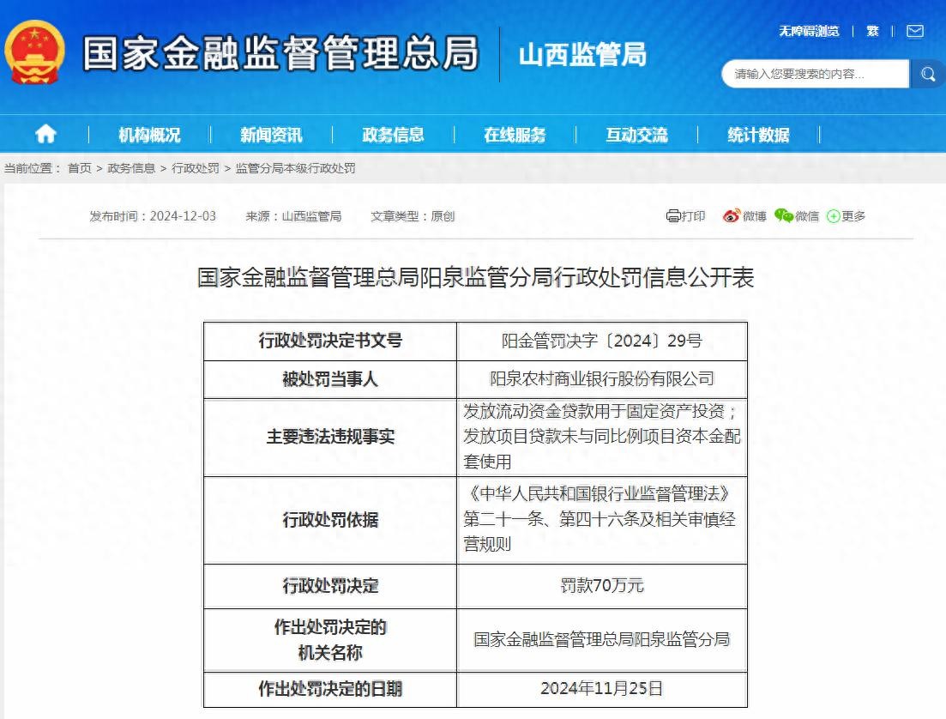
Task: Open the 机构概况 menu
Action: pos(149,135)
